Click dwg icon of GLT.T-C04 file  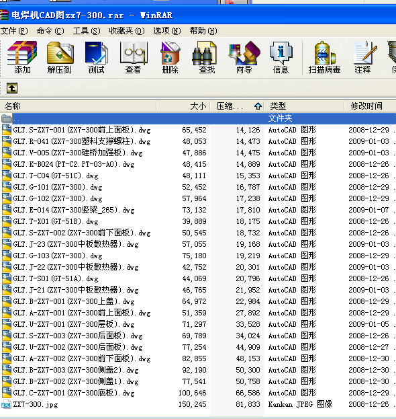click(x=7, y=176)
